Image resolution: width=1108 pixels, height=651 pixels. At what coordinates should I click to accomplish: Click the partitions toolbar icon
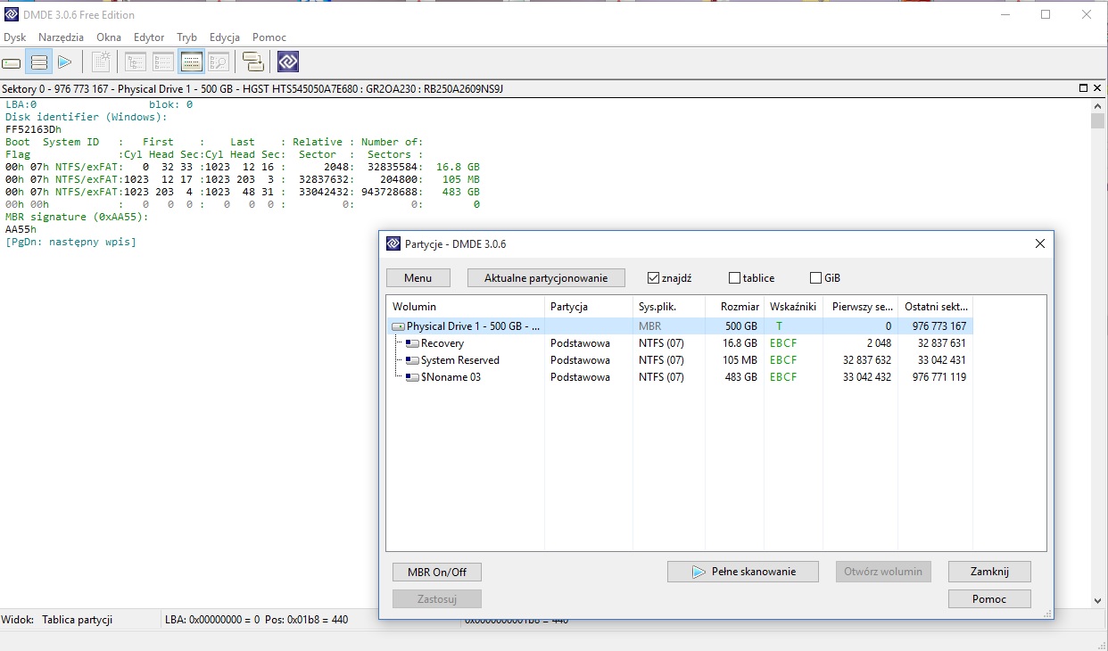pos(38,62)
